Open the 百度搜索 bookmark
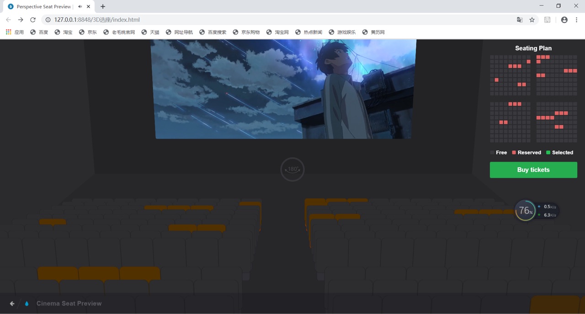This screenshot has height=314, width=585. pos(213,32)
